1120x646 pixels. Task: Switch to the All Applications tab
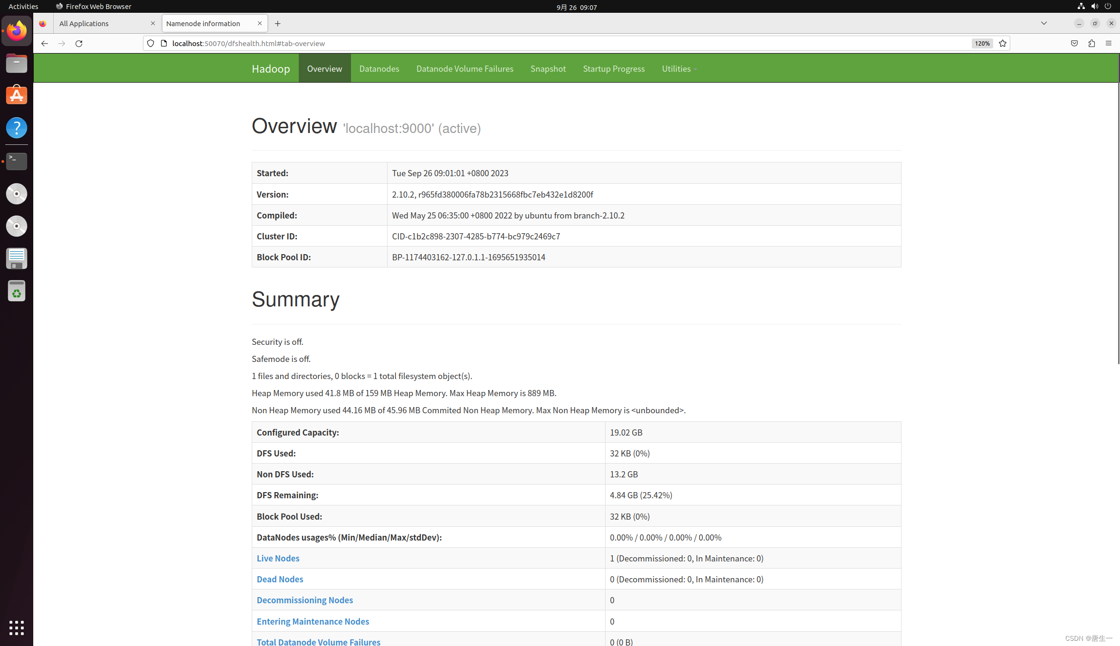point(107,23)
